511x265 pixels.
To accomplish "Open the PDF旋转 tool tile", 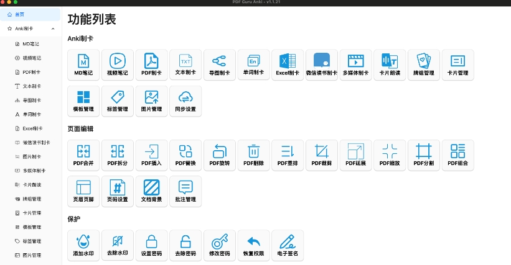I will [220, 155].
